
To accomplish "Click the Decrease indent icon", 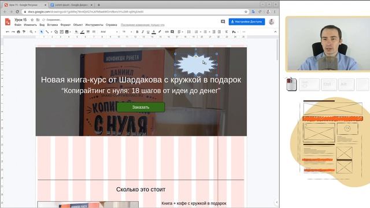I will point(214,32).
